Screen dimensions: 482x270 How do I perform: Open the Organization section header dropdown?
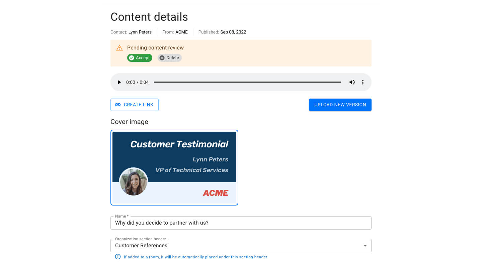tap(365, 245)
